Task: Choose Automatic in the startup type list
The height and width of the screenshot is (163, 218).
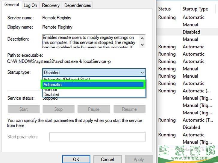Action: (x=93, y=84)
